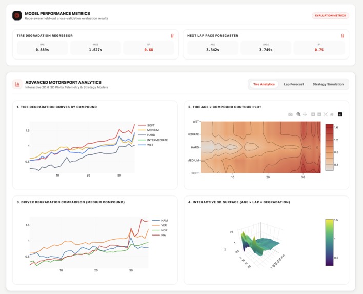Click the Model Performance Metrics heading

pyautogui.click(x=57, y=14)
